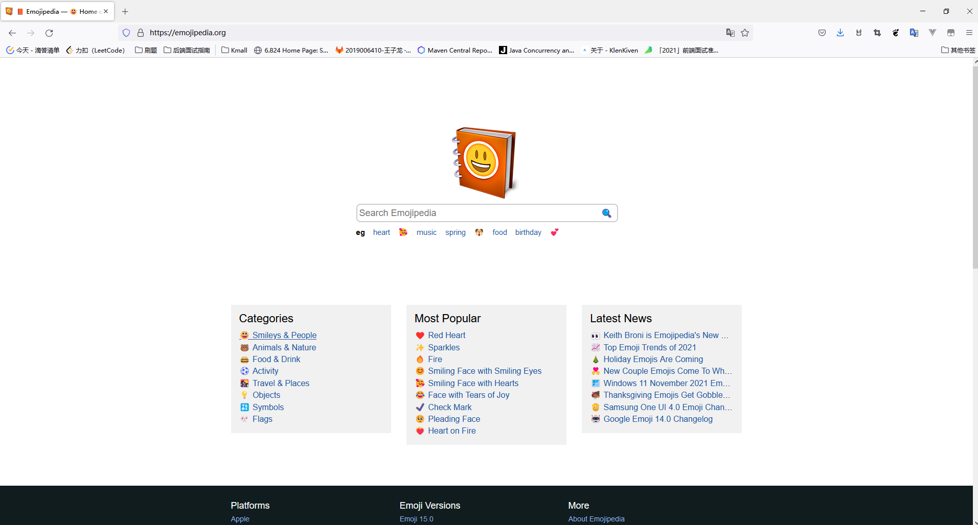Expand the 其他书签 bookmarks folder
The image size is (978, 525).
click(958, 50)
